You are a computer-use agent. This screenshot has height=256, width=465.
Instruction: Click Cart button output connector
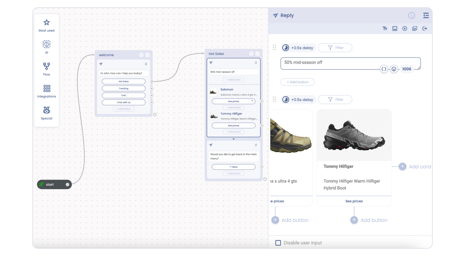[x=152, y=95]
